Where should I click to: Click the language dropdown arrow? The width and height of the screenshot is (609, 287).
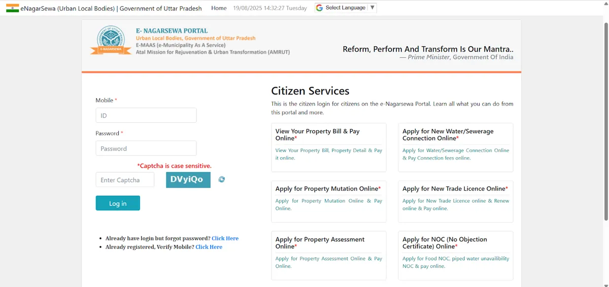pos(373,8)
